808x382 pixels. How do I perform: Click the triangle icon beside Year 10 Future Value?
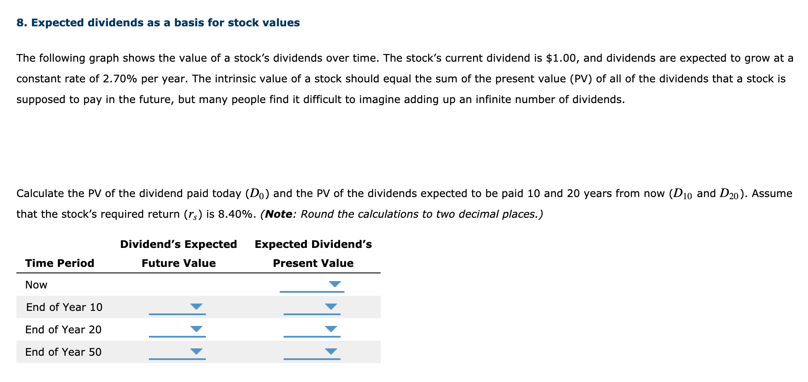[x=196, y=307]
